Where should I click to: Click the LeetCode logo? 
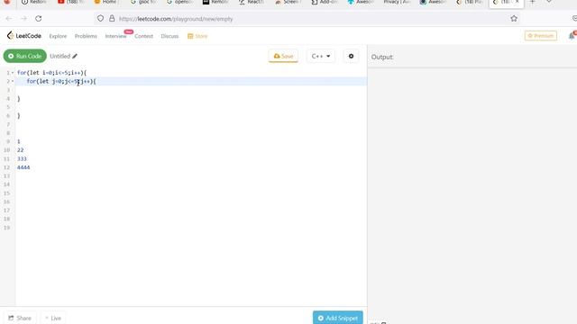coord(24,36)
